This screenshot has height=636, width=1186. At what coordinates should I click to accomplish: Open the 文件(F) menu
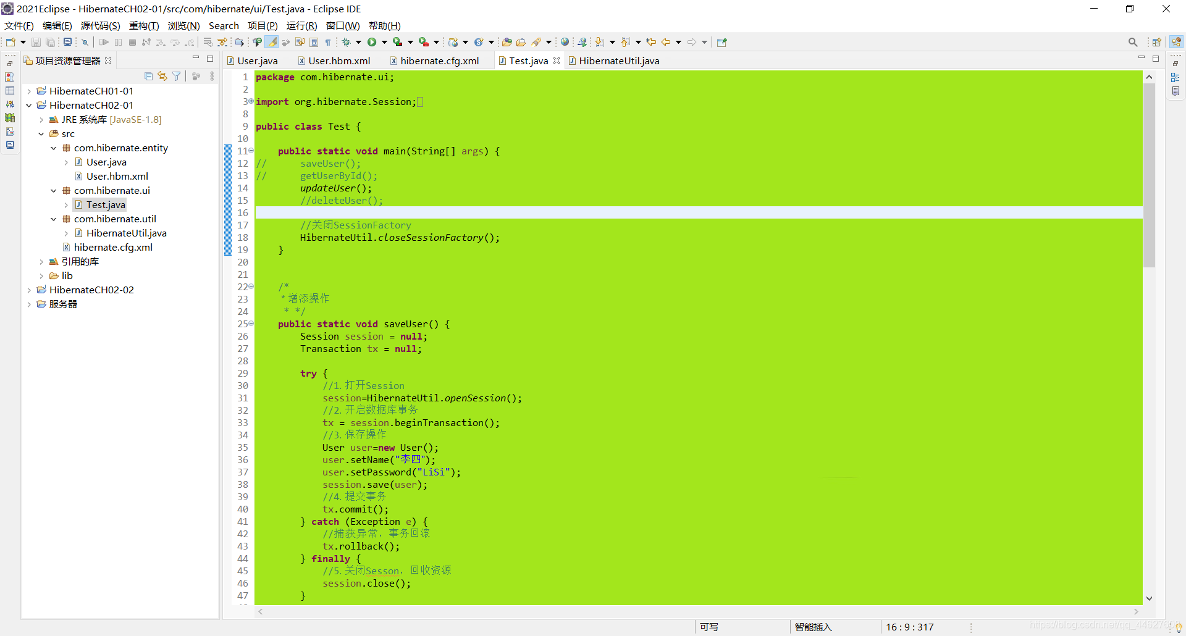(x=19, y=25)
